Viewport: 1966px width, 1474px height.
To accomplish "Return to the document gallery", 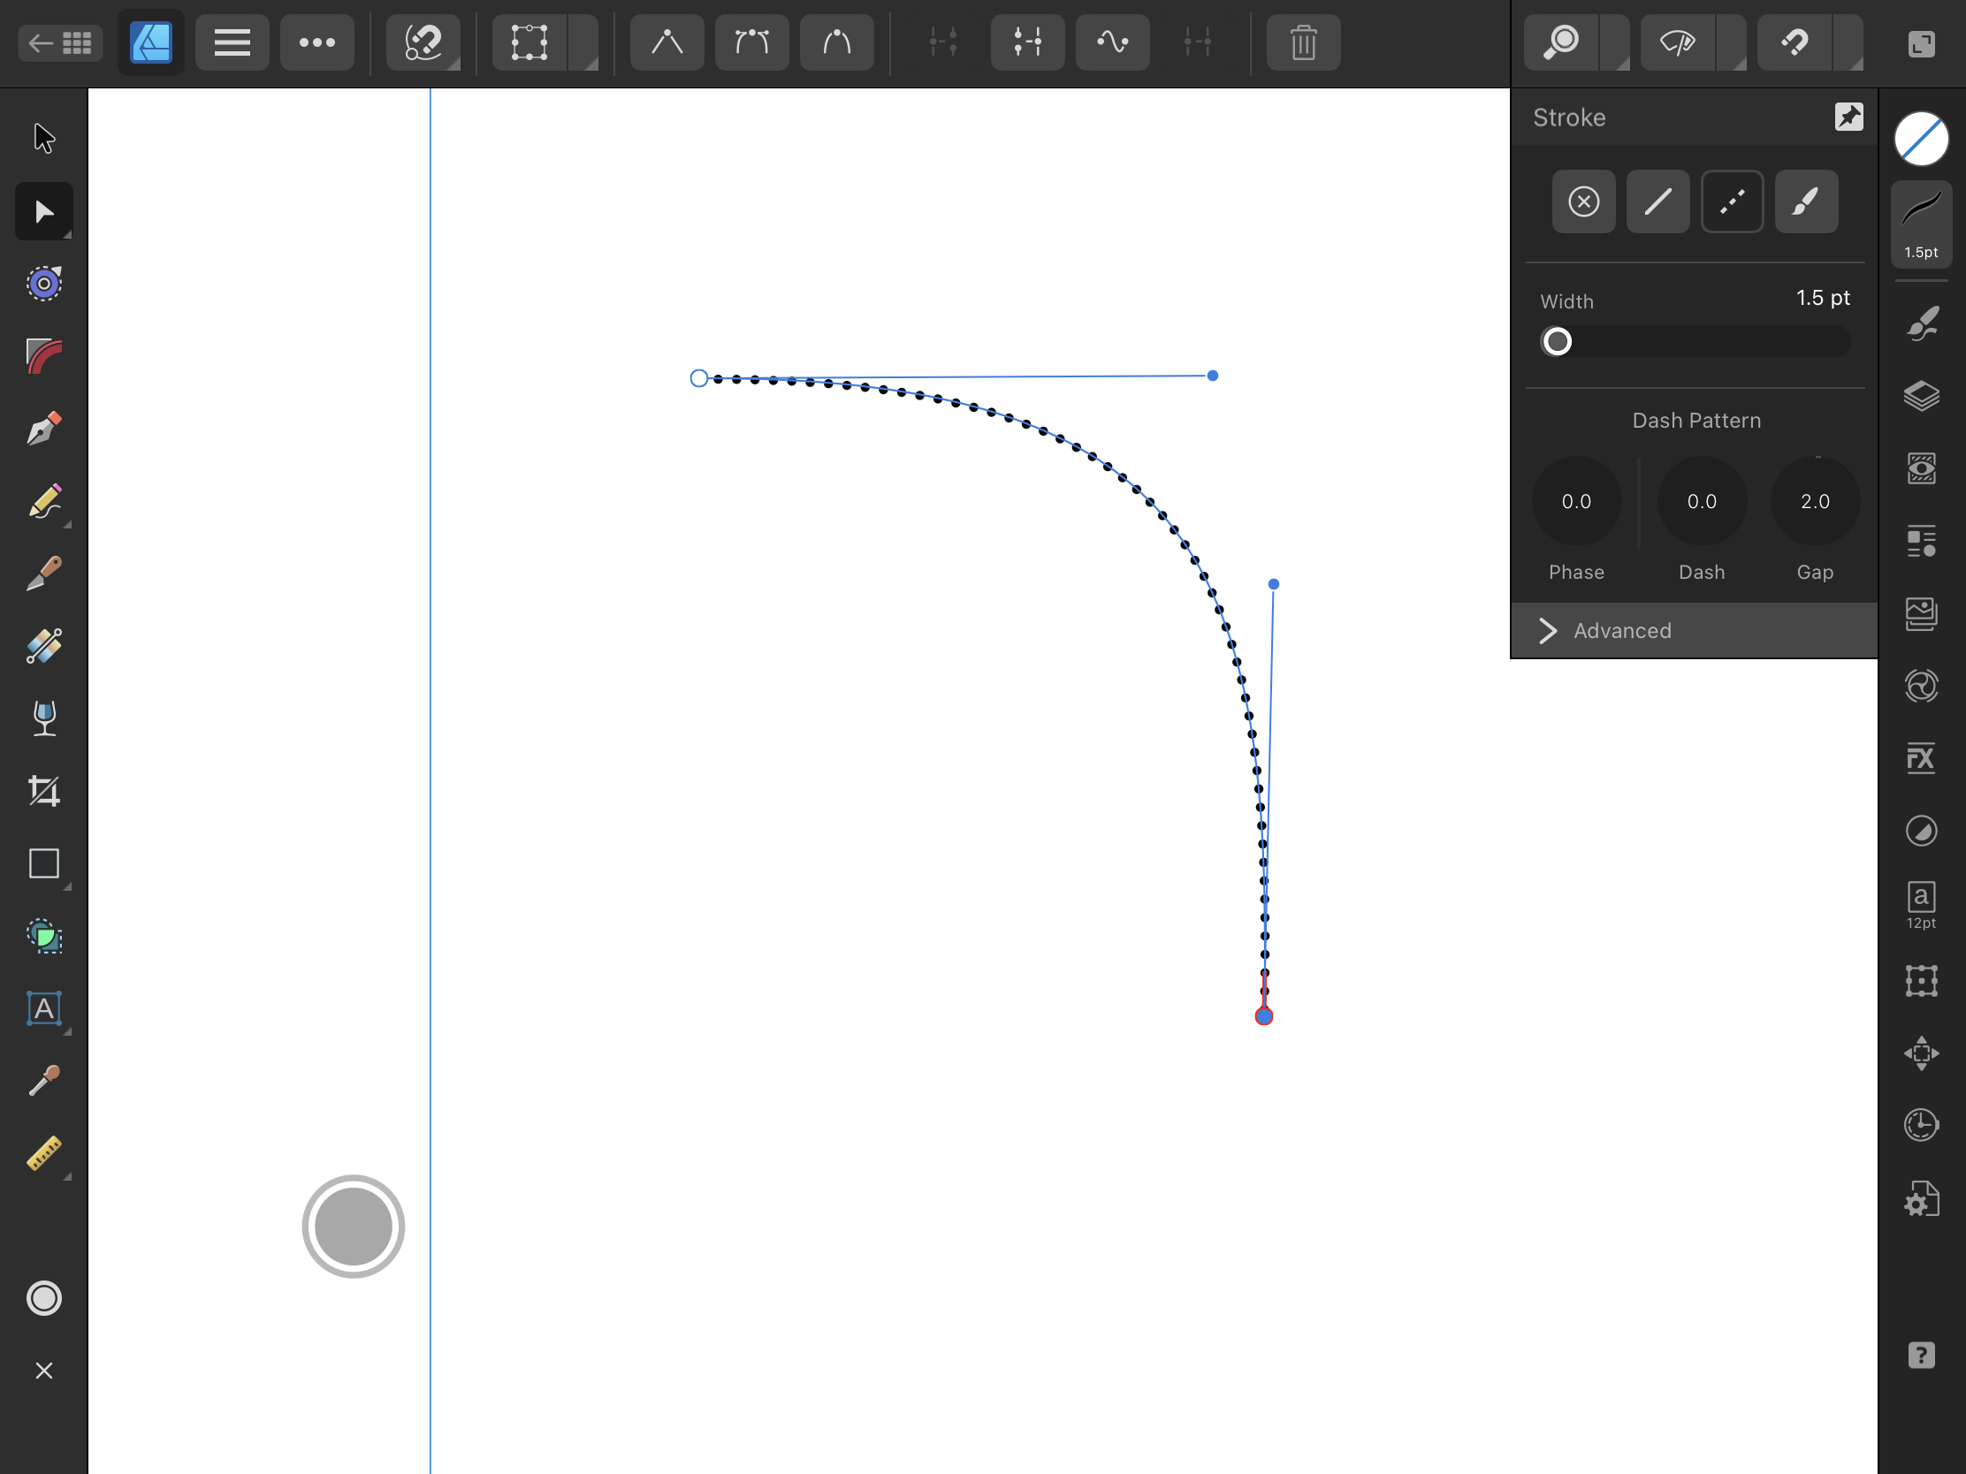I will [x=60, y=42].
